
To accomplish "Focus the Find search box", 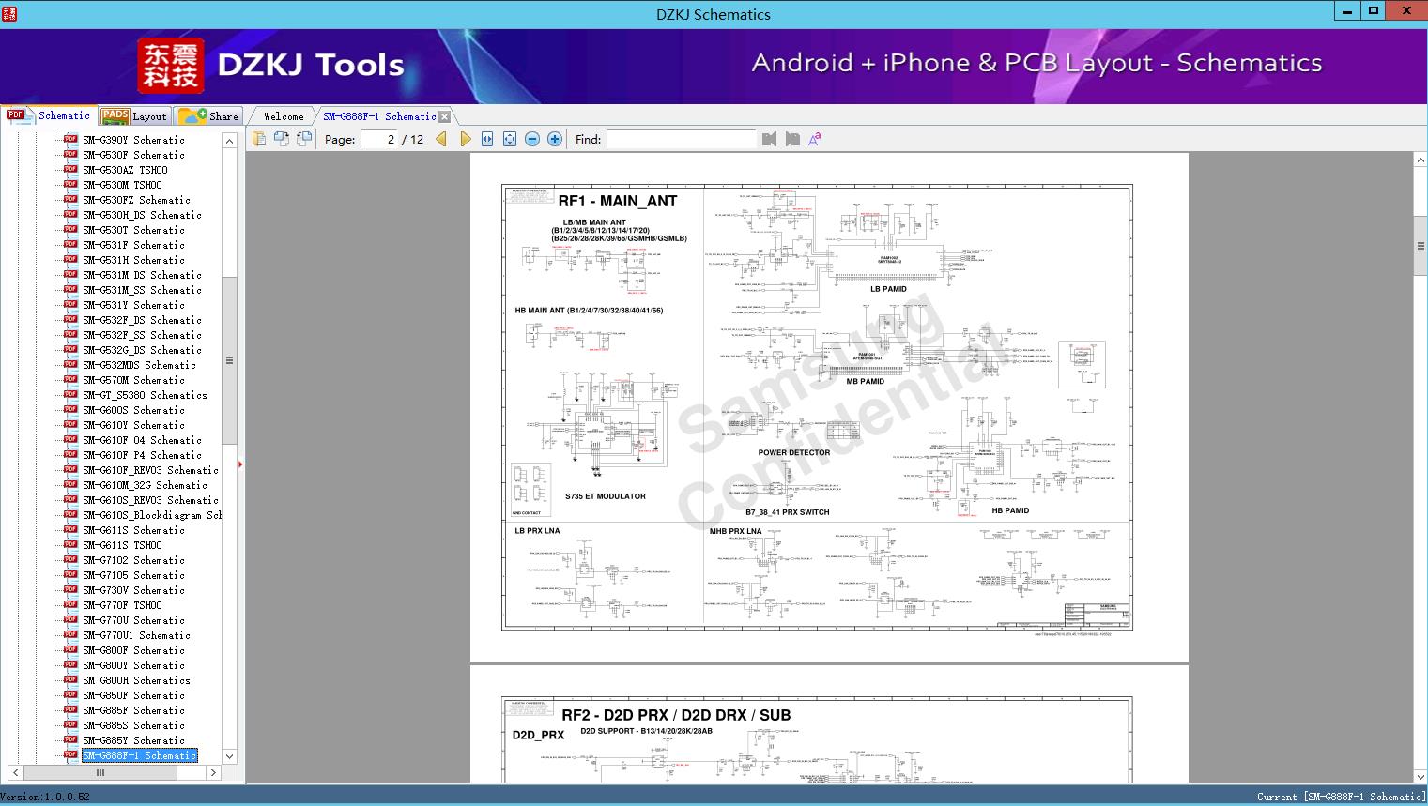I will tap(681, 139).
